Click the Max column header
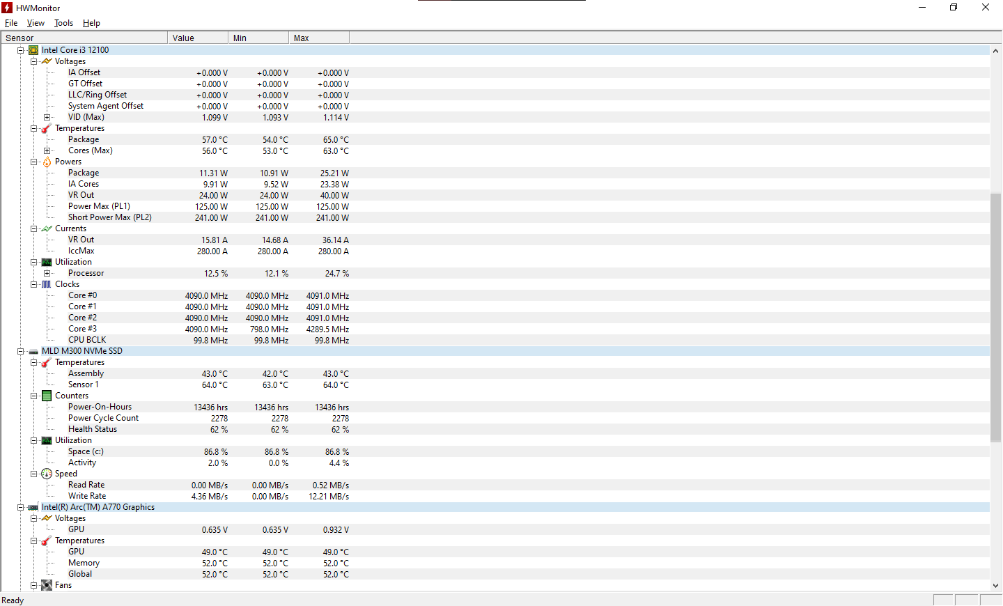 [319, 38]
